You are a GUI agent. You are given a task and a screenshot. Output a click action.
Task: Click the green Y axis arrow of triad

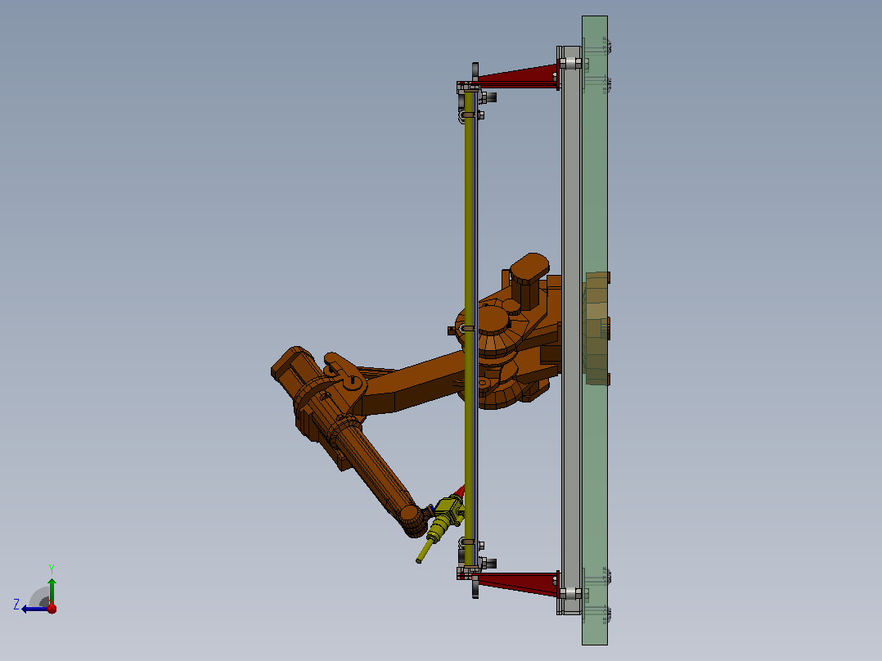pos(52,591)
